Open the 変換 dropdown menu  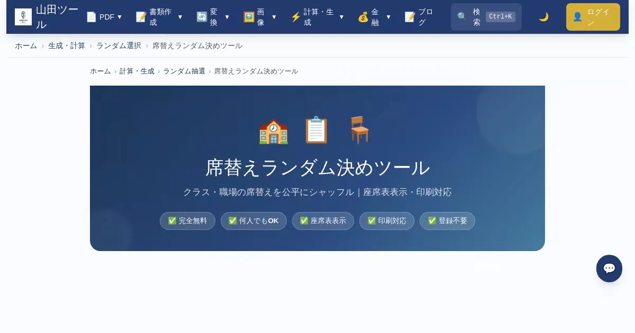tap(213, 17)
